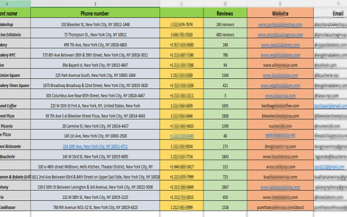Click the review count 1566 cell

click(x=225, y=75)
